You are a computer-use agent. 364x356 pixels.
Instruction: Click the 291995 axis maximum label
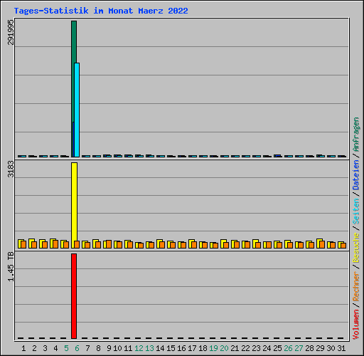[x=11, y=32]
